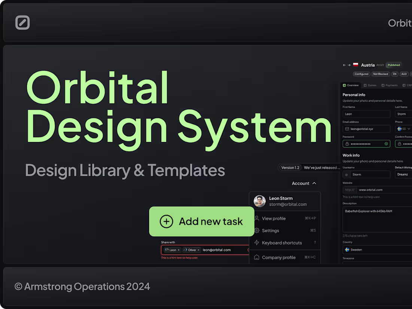The width and height of the screenshot is (412, 309).
Task: Collapse the Account dropdown chevron
Action: (314, 183)
